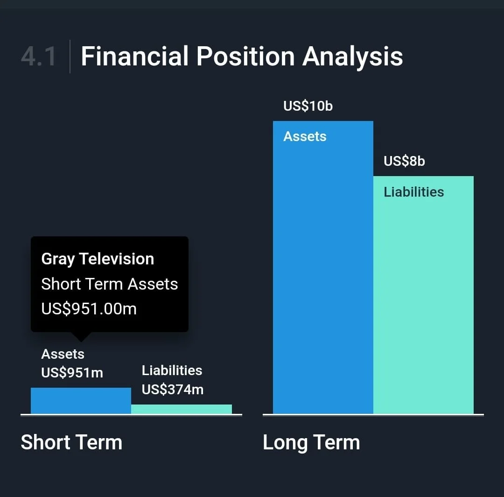Click the US$374m liabilities label
504x497 pixels.
pyautogui.click(x=173, y=390)
